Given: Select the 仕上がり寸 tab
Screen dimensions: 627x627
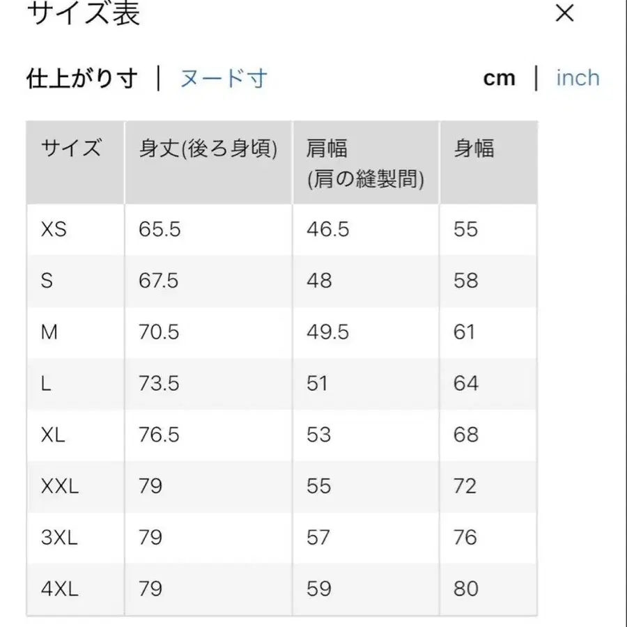Looking at the screenshot, I should [84, 77].
